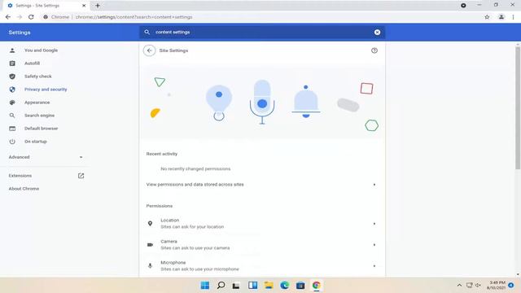Screen dimensions: 521x293
Task: Click the taskbar clock and date
Action: click(497, 285)
